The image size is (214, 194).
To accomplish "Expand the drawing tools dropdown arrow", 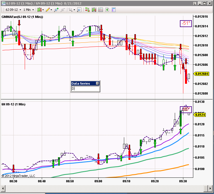I will (x=51, y=10).
